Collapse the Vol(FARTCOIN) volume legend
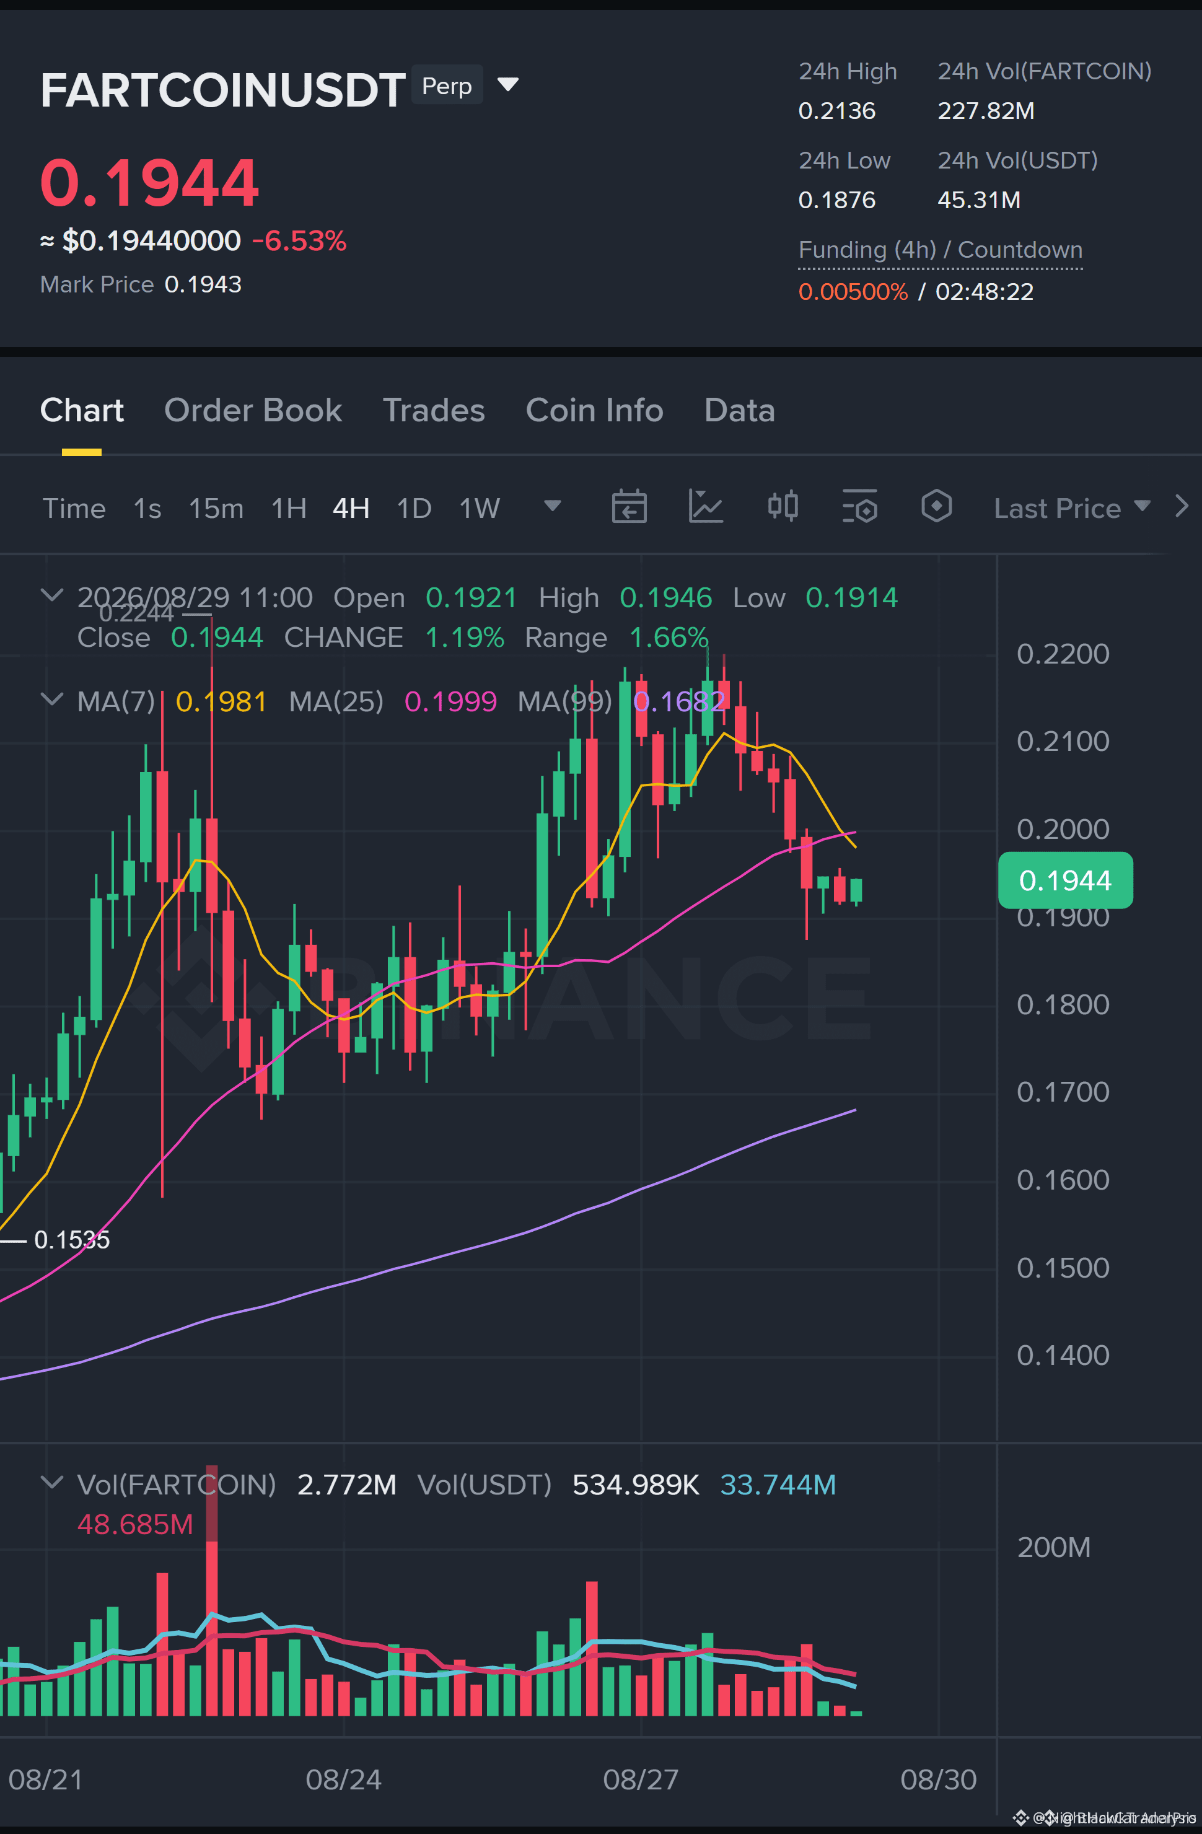 point(51,1482)
